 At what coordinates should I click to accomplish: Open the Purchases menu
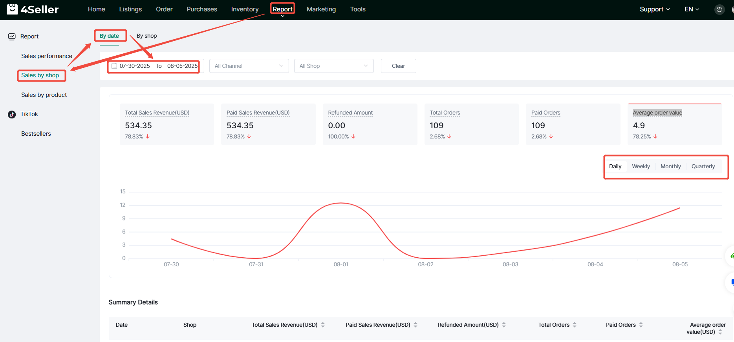202,9
